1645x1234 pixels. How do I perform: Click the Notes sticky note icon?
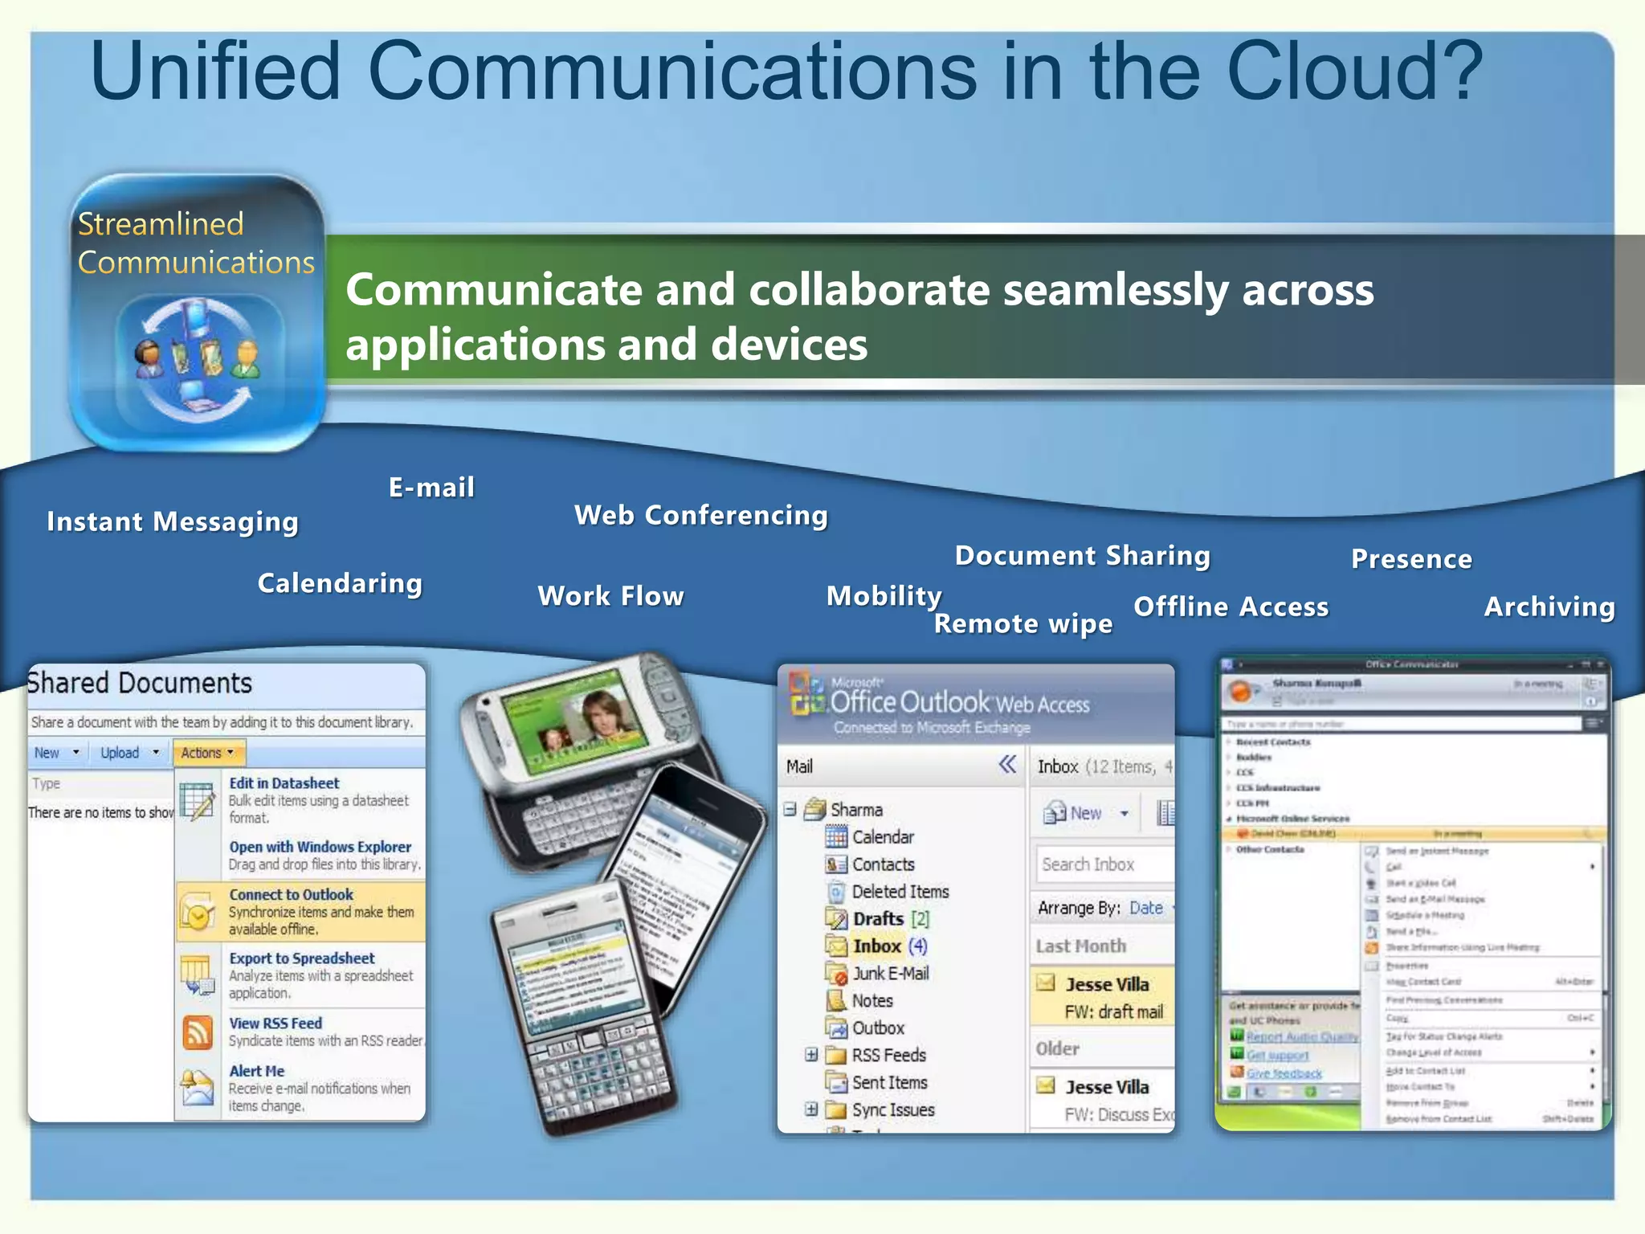coord(836,1001)
